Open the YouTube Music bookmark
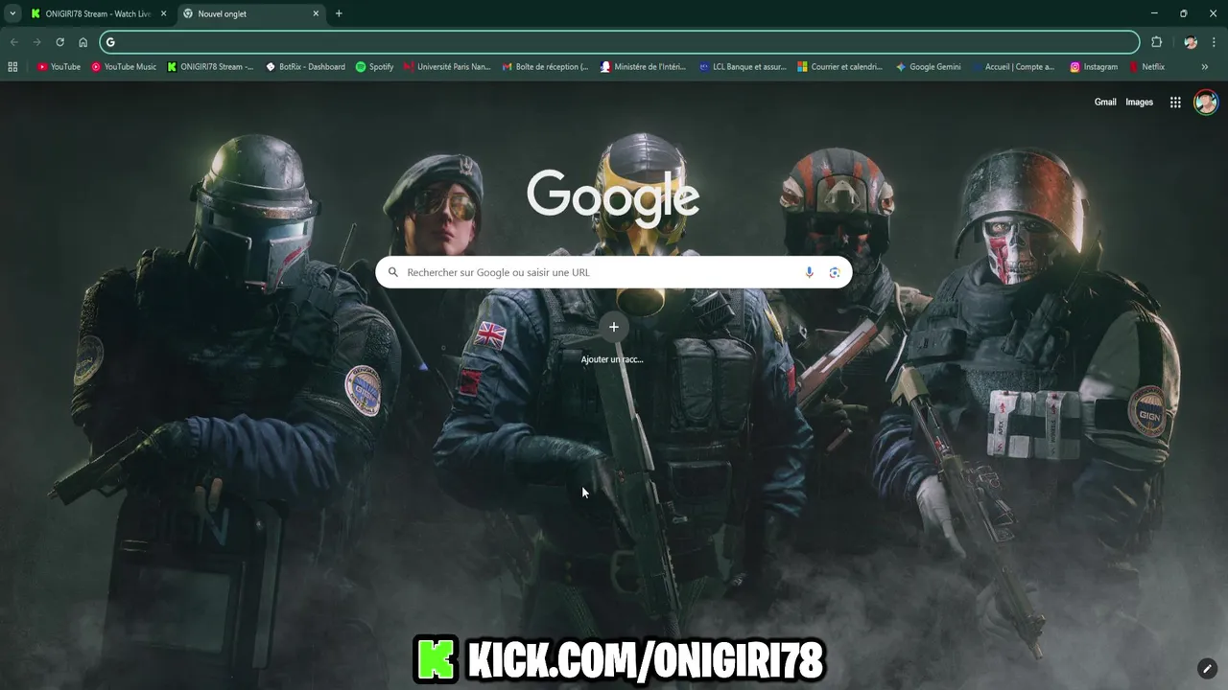This screenshot has height=690, width=1228. click(124, 67)
